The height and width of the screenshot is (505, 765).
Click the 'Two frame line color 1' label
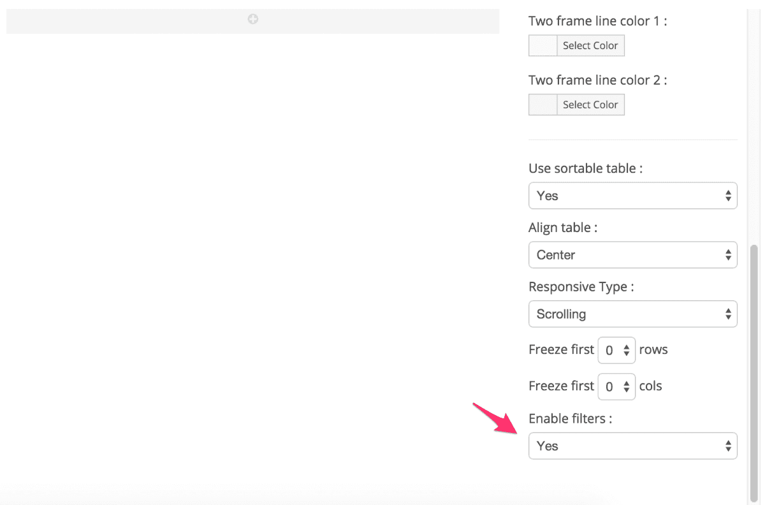click(597, 21)
